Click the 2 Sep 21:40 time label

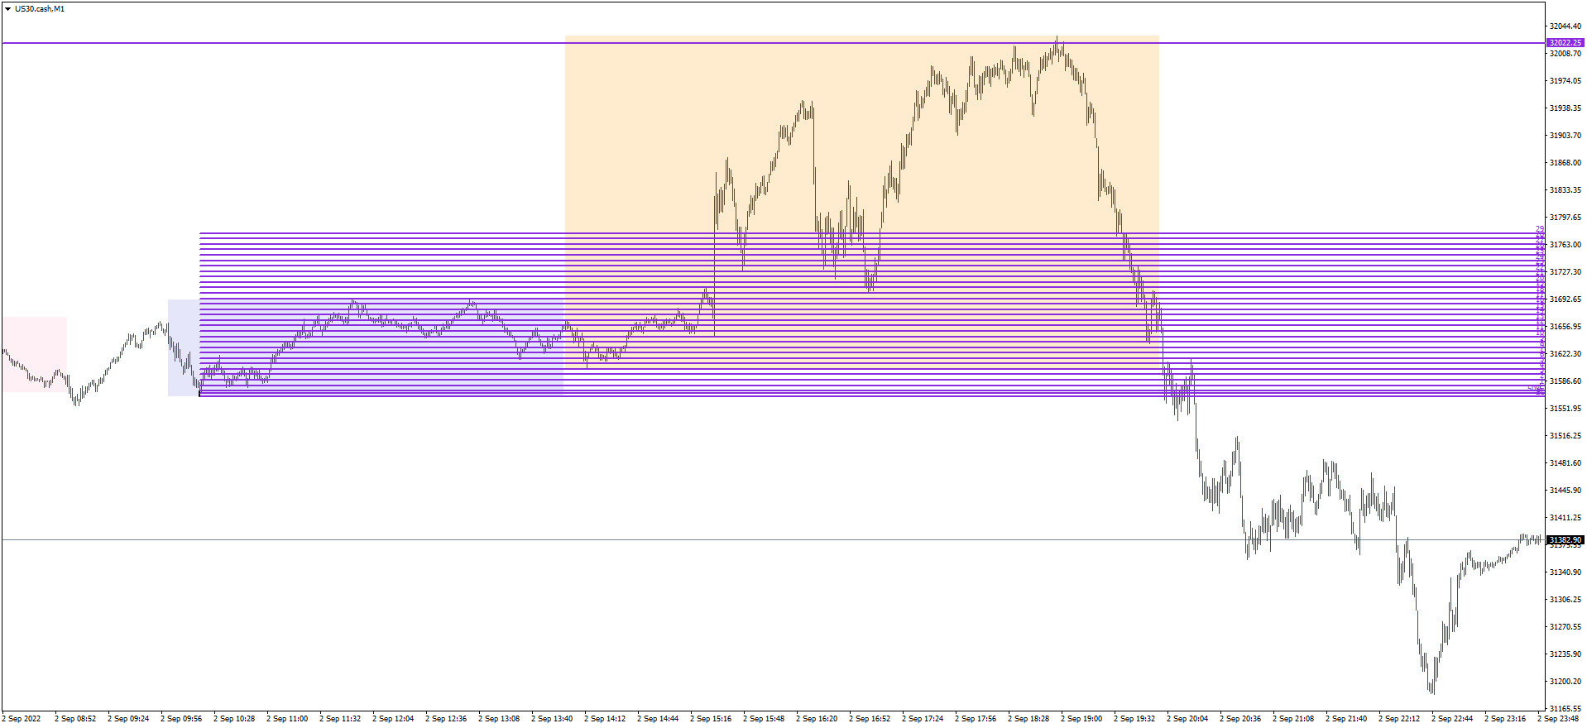pos(1346,719)
